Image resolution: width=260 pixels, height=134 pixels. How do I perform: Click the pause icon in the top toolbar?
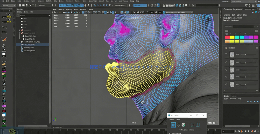point(186,5)
